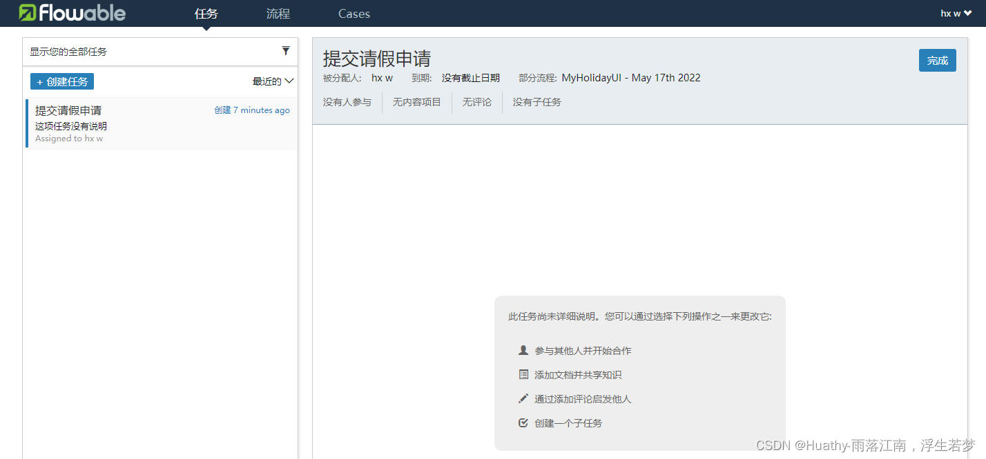Click the Flowable logo

[x=72, y=12]
